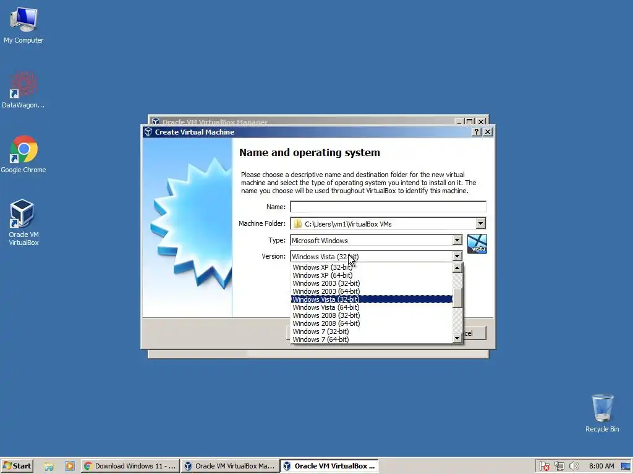Click the help question mark button
633x474 pixels.
pos(477,132)
